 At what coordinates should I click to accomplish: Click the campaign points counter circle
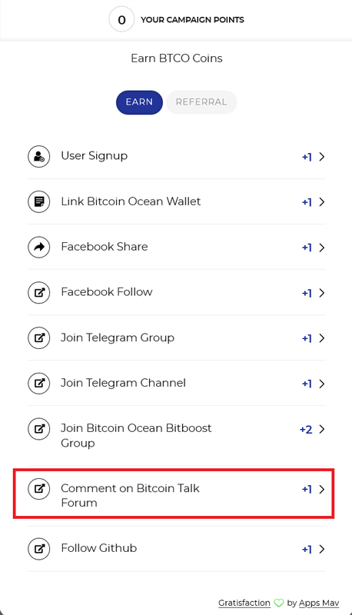(121, 20)
